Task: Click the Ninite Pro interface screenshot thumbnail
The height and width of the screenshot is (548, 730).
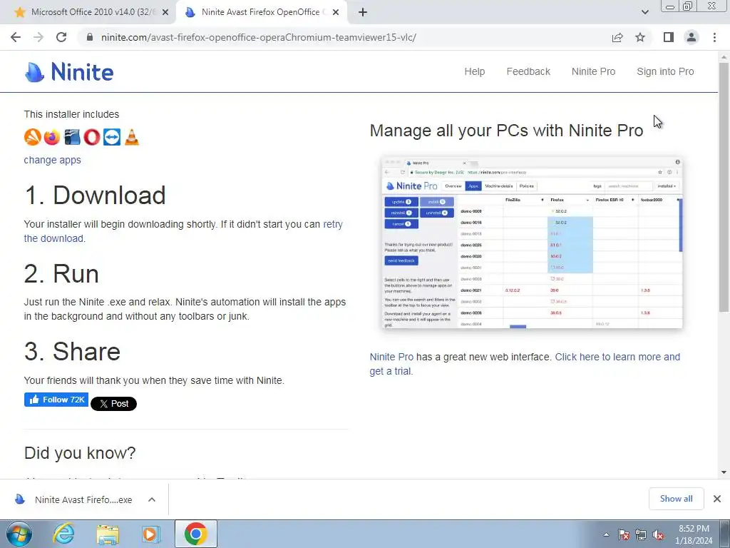Action: 532,243
